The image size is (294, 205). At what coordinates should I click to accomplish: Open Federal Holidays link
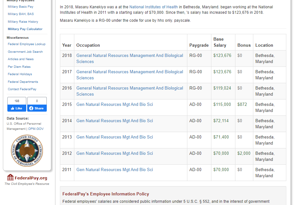[20, 74]
